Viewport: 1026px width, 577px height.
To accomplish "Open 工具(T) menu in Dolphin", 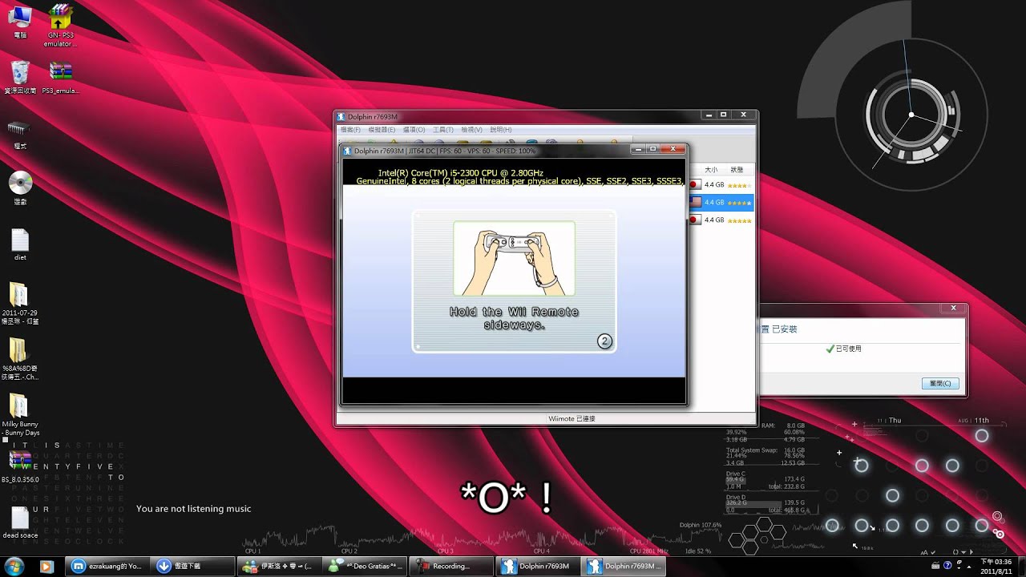I will 443,129.
